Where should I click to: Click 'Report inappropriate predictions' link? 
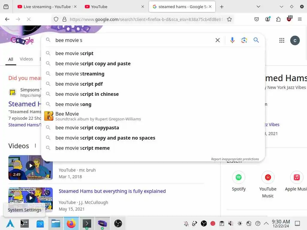(x=235, y=159)
